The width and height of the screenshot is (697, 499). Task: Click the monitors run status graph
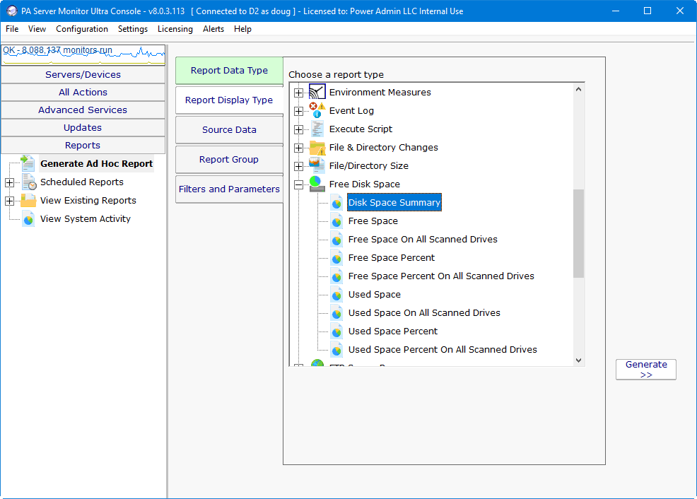83,54
